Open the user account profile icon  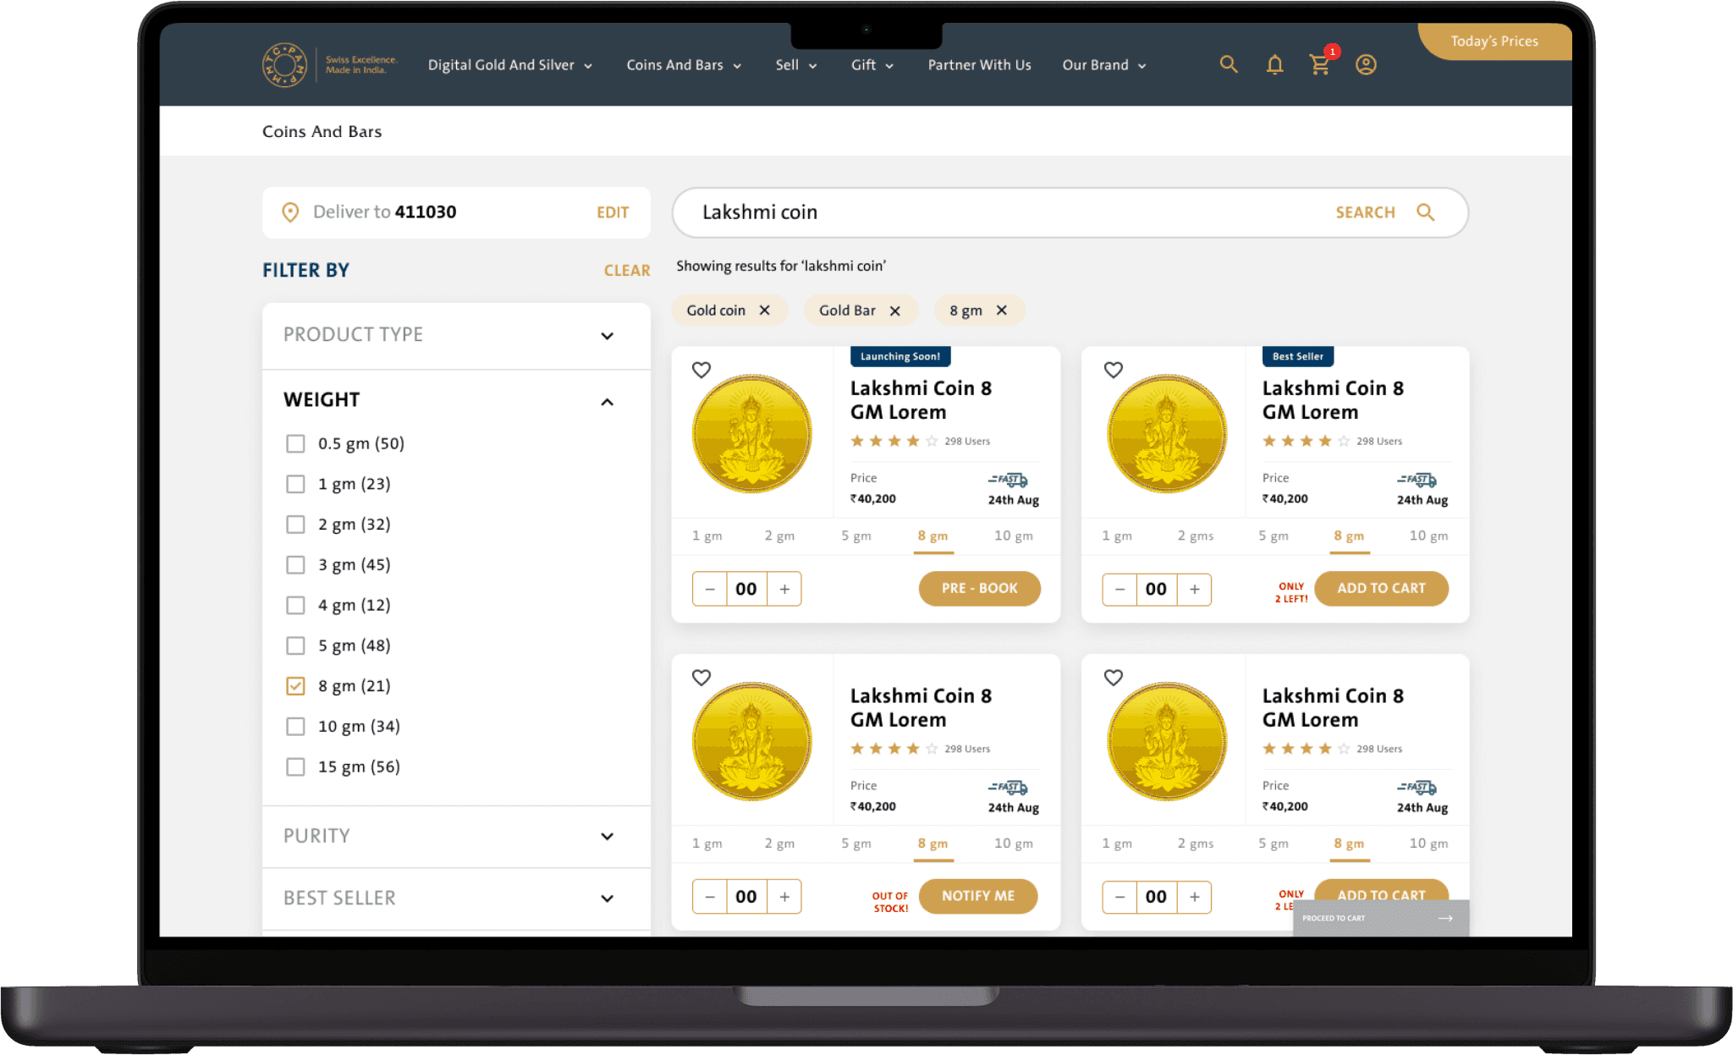click(x=1366, y=65)
